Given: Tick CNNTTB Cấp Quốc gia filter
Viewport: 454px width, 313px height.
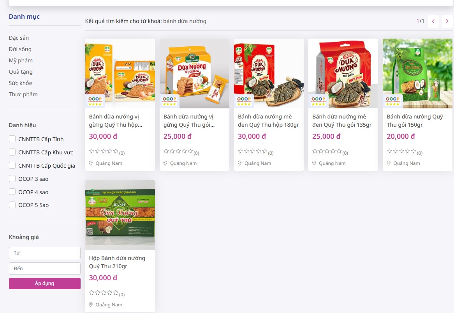Looking at the screenshot, I should 12,165.
